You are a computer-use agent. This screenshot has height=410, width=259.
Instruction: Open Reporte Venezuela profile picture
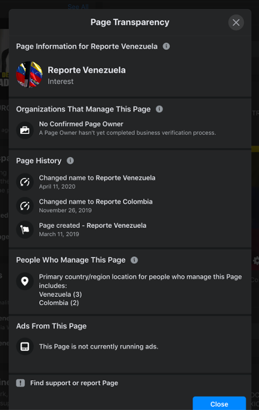[x=29, y=75]
